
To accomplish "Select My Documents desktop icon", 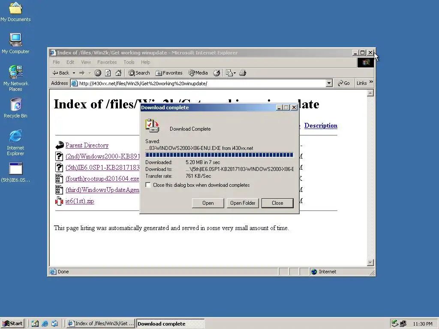I will click(x=15, y=12).
